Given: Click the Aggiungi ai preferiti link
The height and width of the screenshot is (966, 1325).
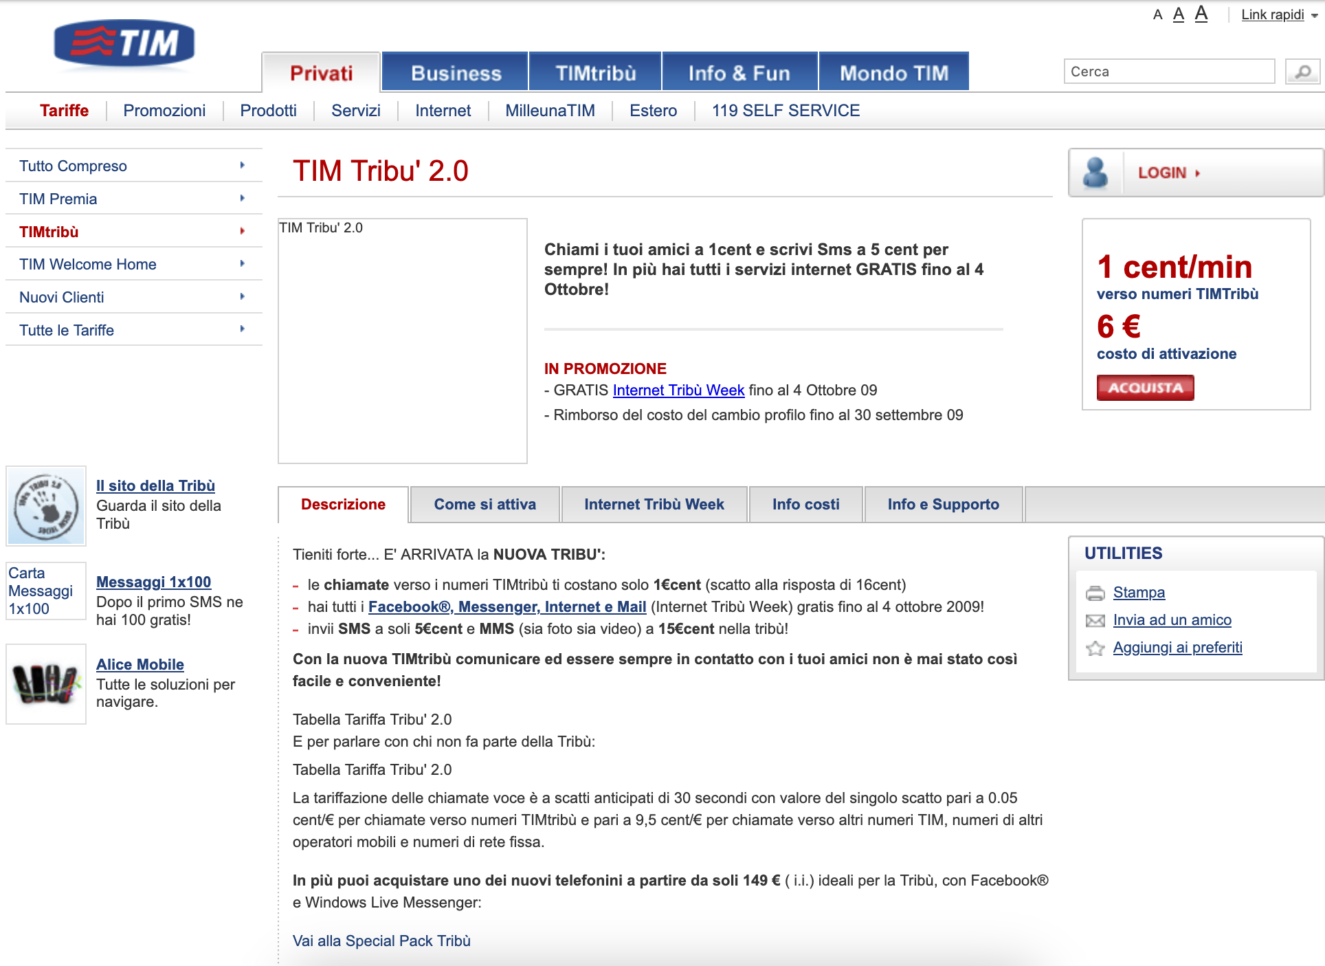Looking at the screenshot, I should click(1178, 648).
